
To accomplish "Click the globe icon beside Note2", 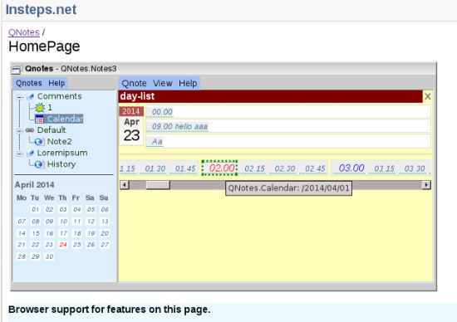I will 39,142.
